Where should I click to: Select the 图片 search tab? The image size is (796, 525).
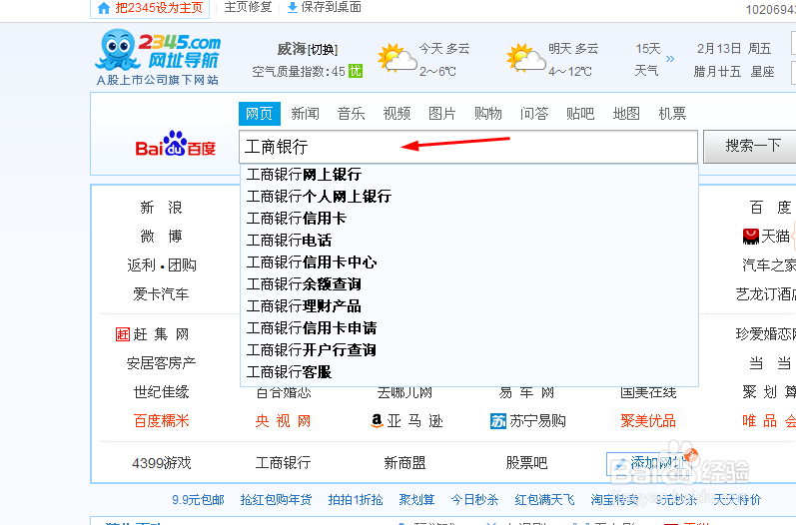[x=442, y=113]
